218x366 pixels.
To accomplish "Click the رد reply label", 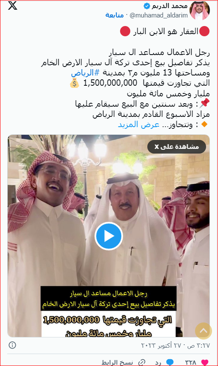I will (x=158, y=363).
